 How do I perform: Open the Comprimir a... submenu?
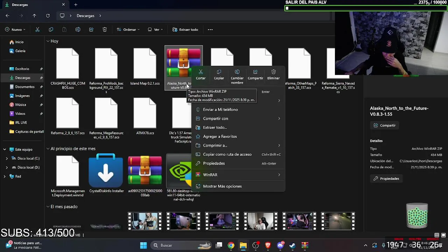238,146
